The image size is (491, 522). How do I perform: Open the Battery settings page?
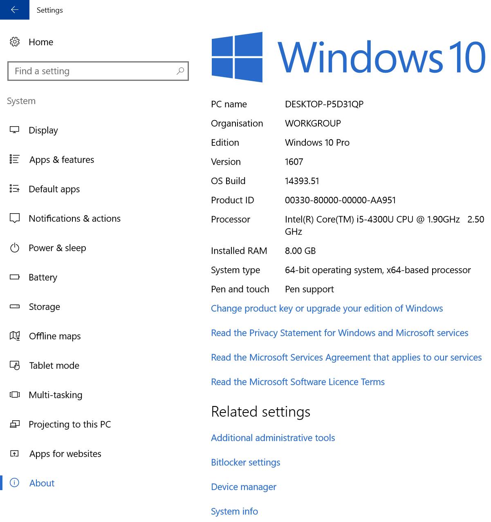43,277
